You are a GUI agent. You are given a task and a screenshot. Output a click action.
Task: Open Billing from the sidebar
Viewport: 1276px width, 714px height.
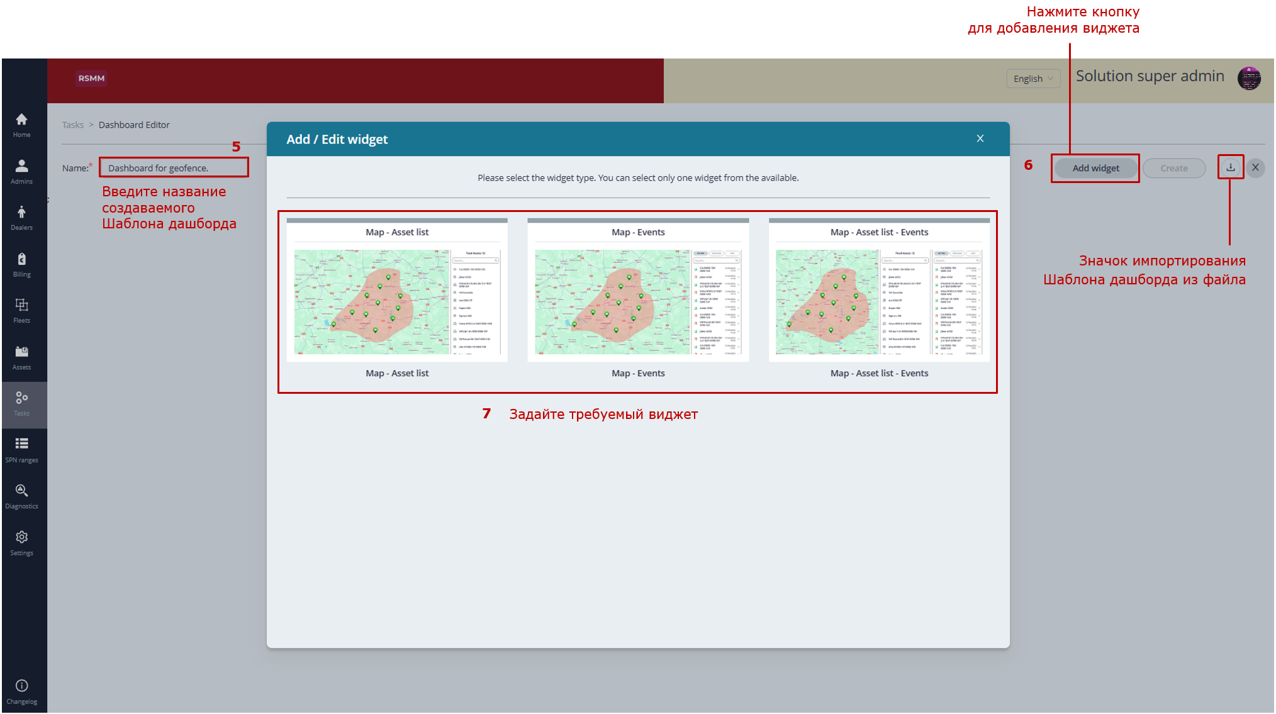pos(21,264)
